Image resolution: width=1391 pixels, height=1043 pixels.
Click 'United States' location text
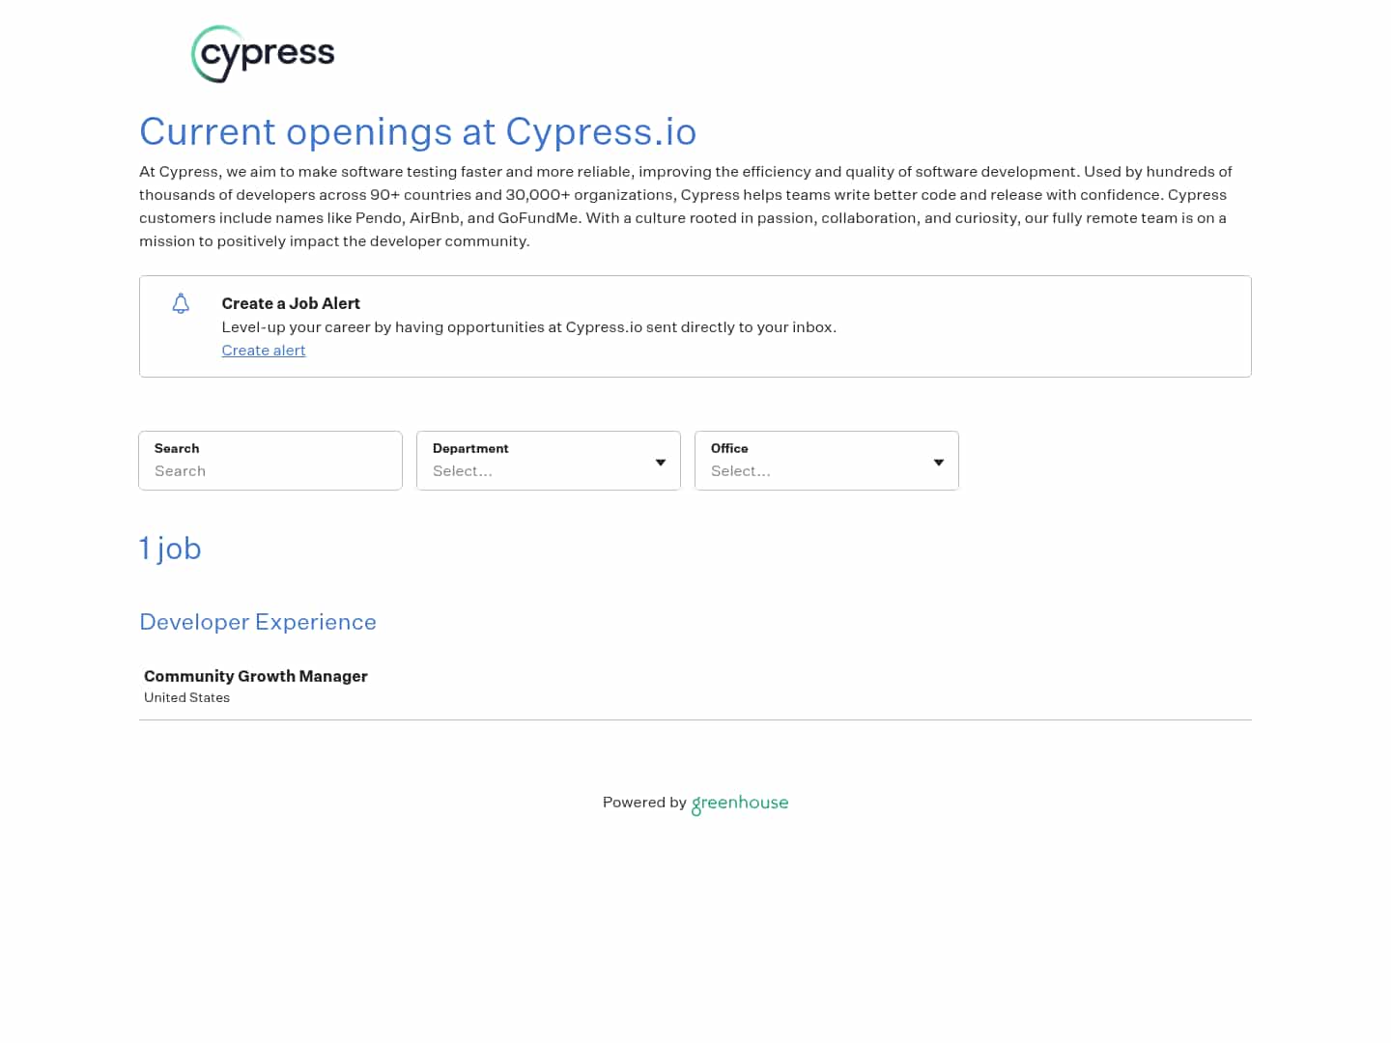187,697
